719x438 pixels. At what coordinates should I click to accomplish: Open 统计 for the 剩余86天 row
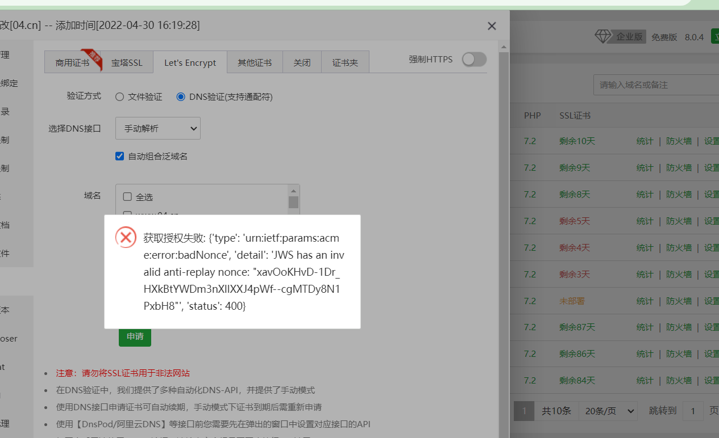click(x=645, y=353)
